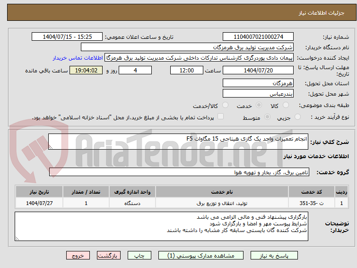The width and height of the screenshot is (357, 268).
Task: Click the شماره نیاز number field
Action: tap(258, 36)
